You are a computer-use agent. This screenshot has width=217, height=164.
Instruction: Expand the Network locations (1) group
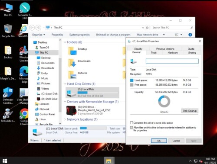(x=65, y=119)
